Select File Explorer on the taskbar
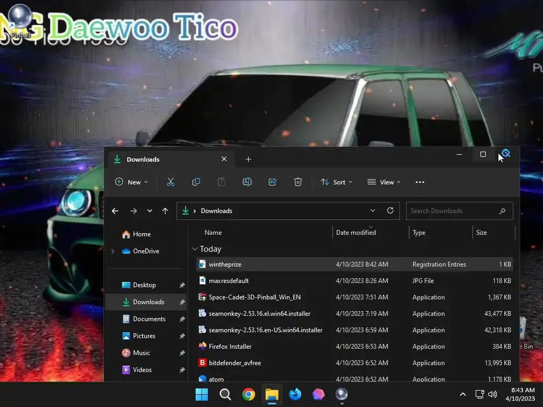This screenshot has width=543, height=407. point(272,394)
